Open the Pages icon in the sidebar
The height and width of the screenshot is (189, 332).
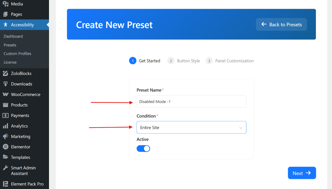[6, 14]
